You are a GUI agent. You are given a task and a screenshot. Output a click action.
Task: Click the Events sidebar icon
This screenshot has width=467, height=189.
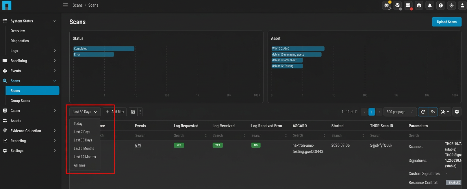[x=5, y=71]
